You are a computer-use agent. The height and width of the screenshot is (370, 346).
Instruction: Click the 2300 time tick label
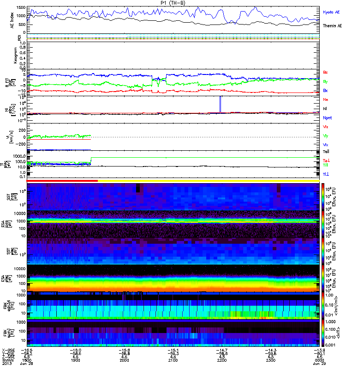tap(271, 360)
